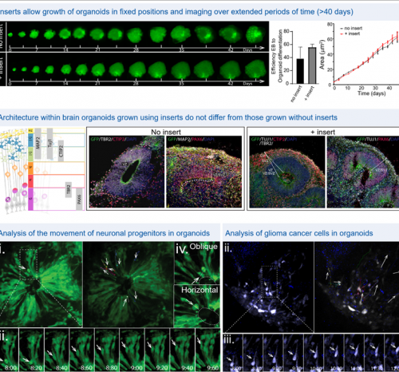Click the gray '+ insert' efficiency bar
The width and height of the screenshot is (399, 372).
[312, 65]
